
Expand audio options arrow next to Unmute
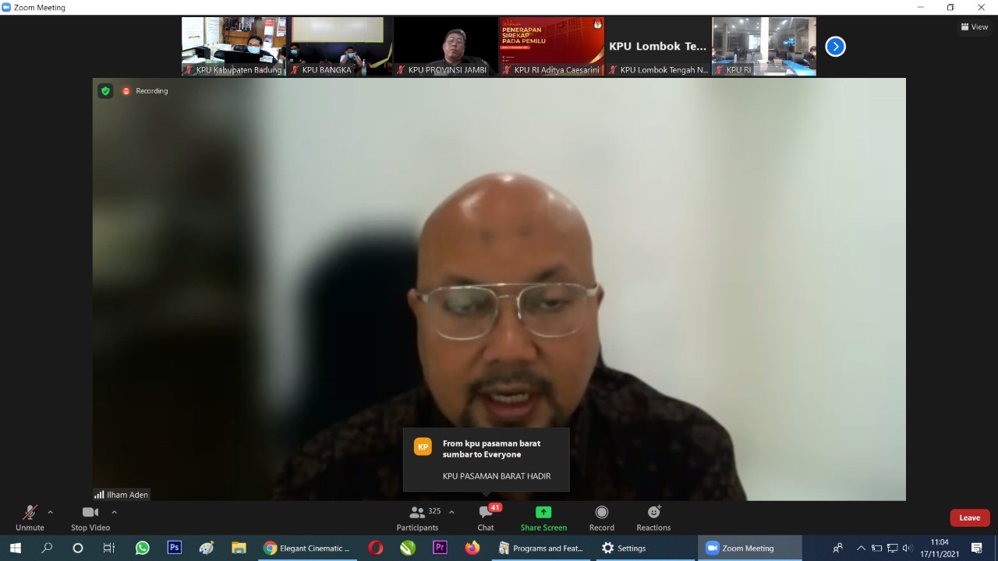[x=51, y=512]
